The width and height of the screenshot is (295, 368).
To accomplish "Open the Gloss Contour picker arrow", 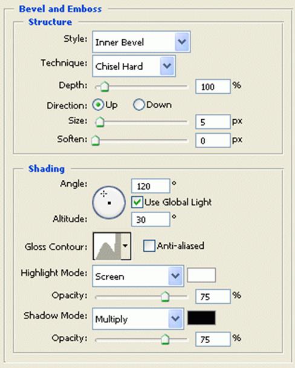I will click(126, 246).
